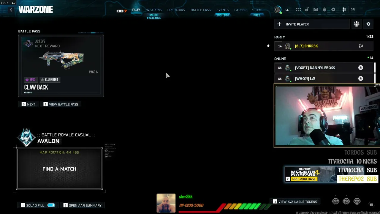Click the AVALON map name

(x=48, y=141)
